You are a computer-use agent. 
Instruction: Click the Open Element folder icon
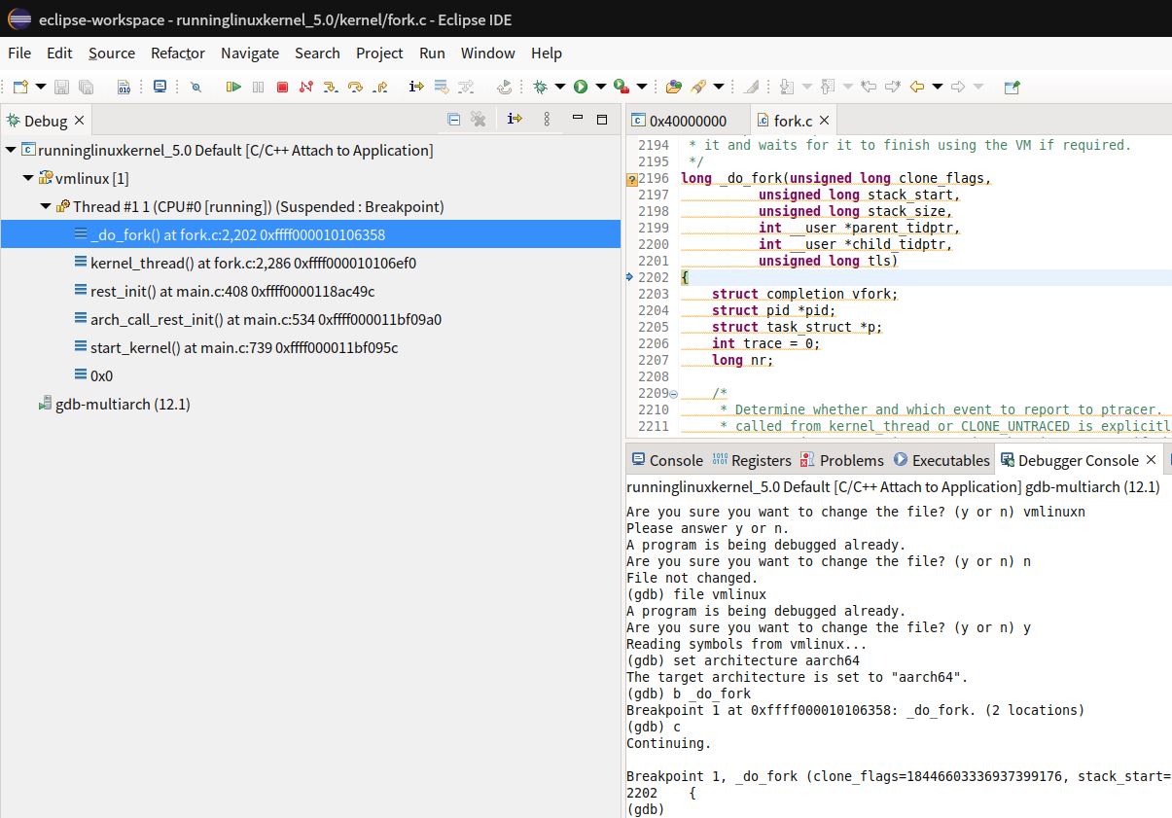click(673, 87)
